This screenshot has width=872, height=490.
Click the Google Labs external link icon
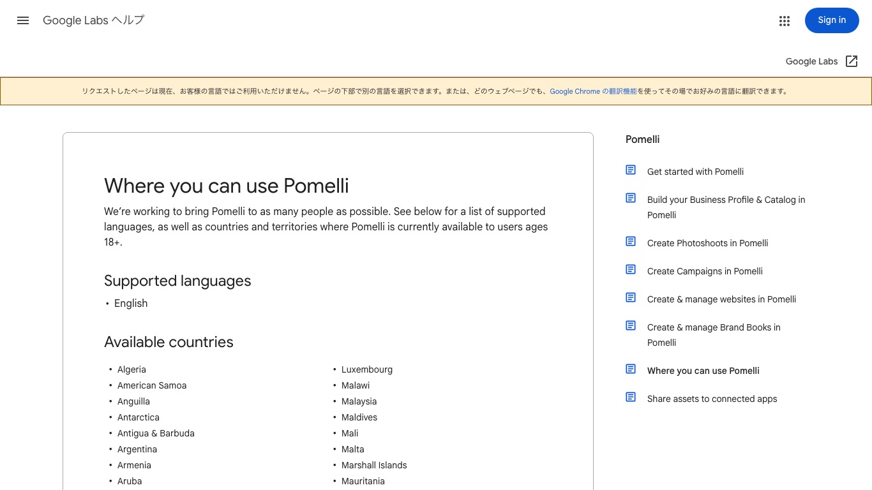click(852, 61)
